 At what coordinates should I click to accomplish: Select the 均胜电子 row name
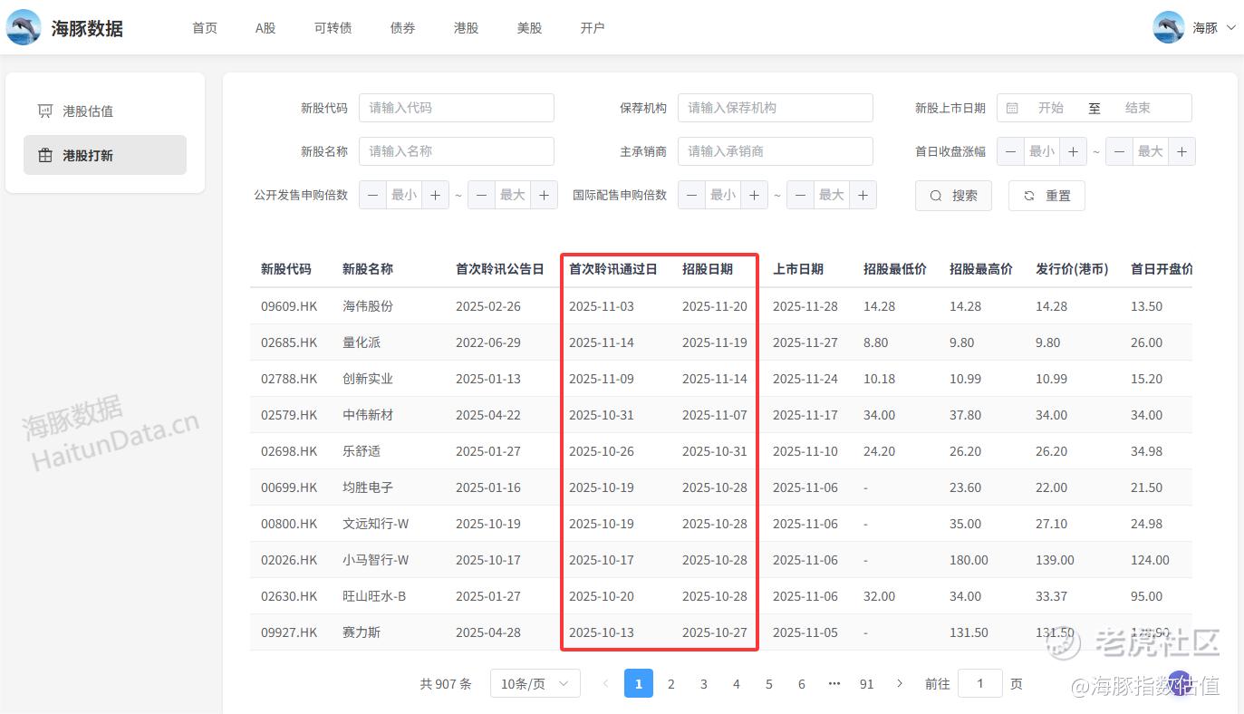(x=368, y=487)
